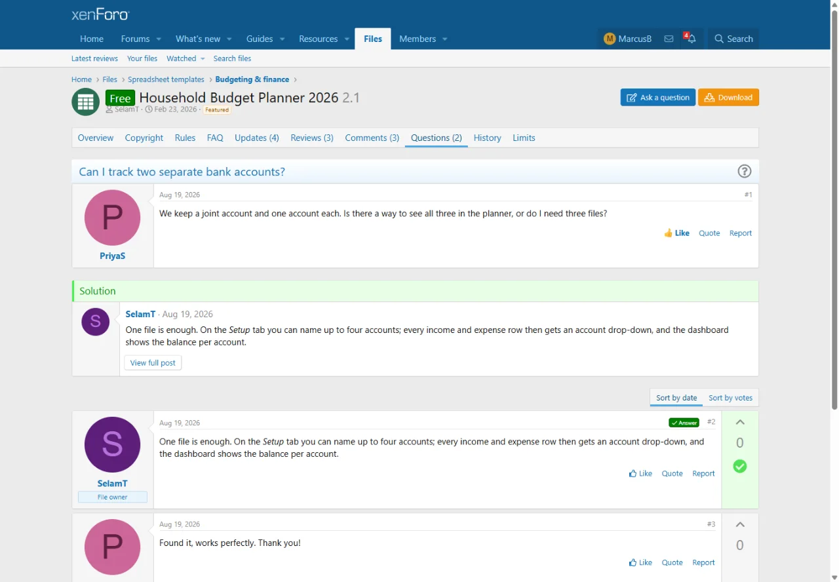Expand the What's new dropdown arrow
Viewport: 839px width, 582px height.
coord(229,39)
